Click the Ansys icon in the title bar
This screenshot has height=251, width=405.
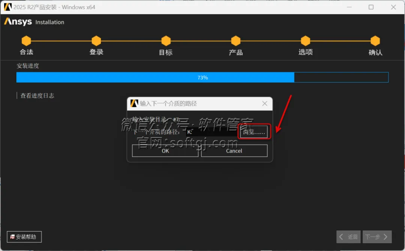coord(8,7)
